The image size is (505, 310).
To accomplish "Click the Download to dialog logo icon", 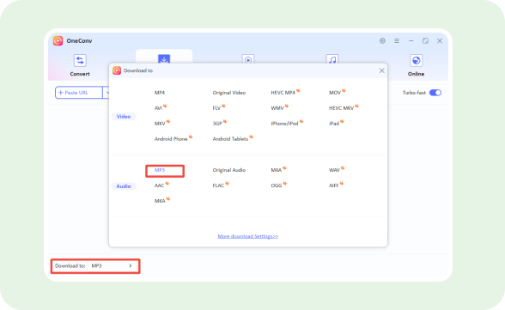I will 117,70.
